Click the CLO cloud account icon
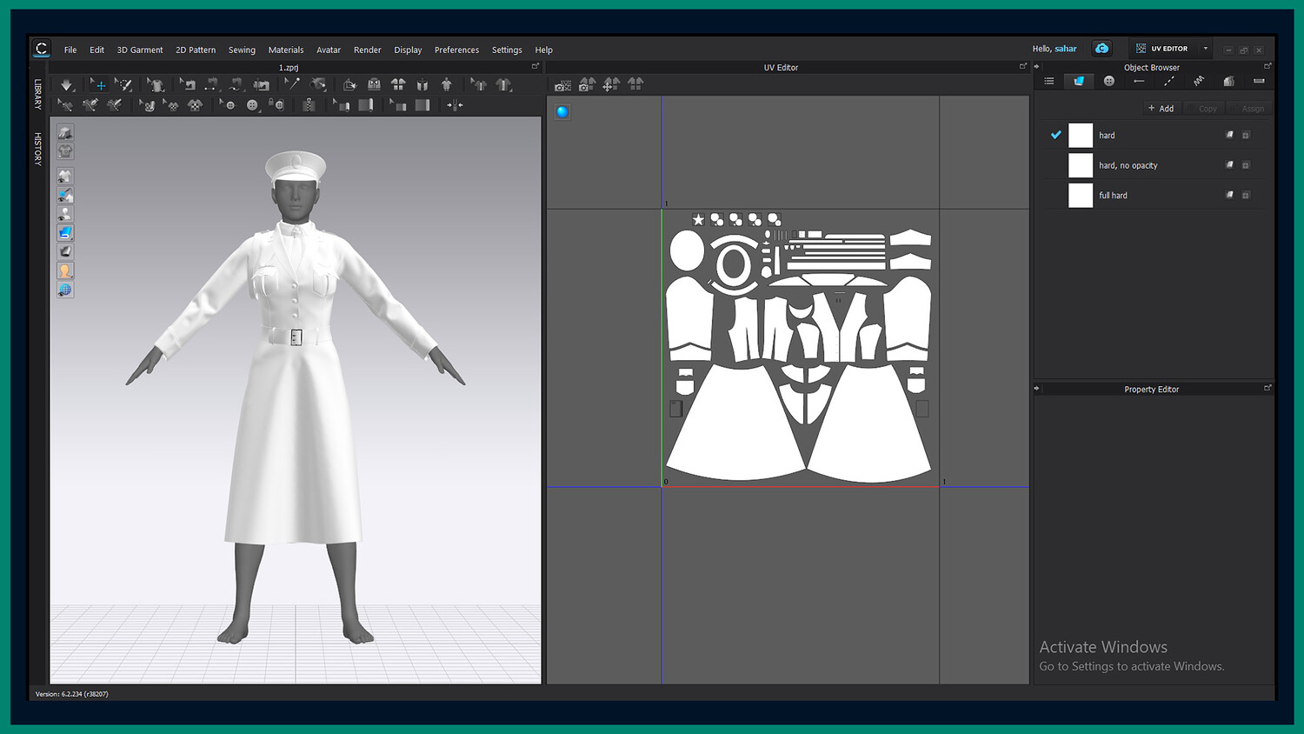Viewport: 1304px width, 734px height. pos(1101,49)
